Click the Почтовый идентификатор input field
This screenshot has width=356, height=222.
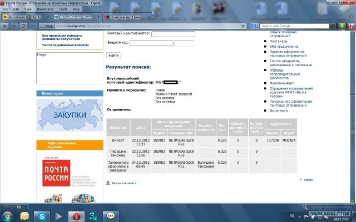173,34
